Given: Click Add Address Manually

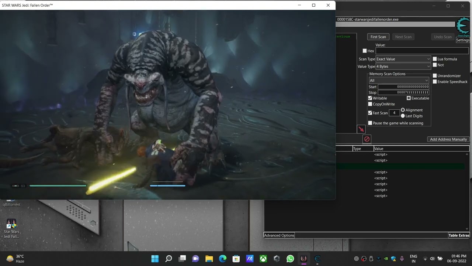Looking at the screenshot, I should (448, 139).
